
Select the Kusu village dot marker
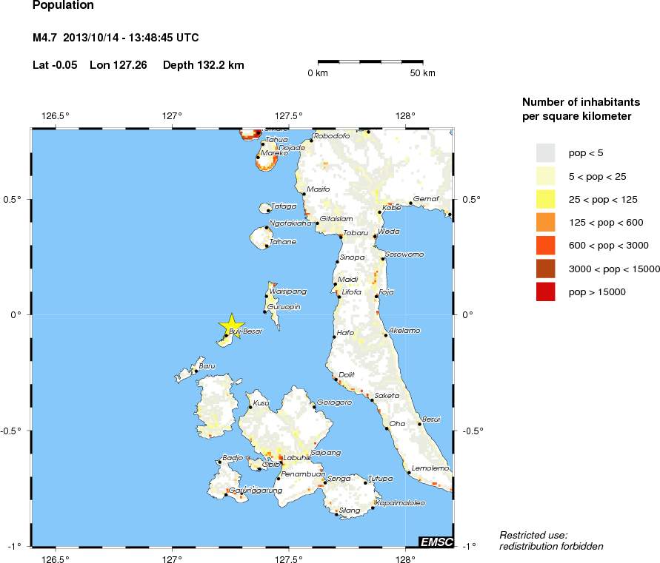tap(250, 407)
